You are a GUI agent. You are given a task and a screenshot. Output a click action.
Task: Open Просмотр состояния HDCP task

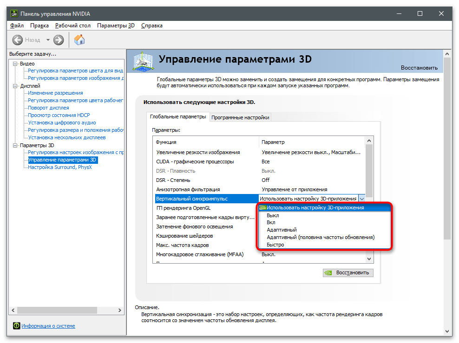coord(59,115)
